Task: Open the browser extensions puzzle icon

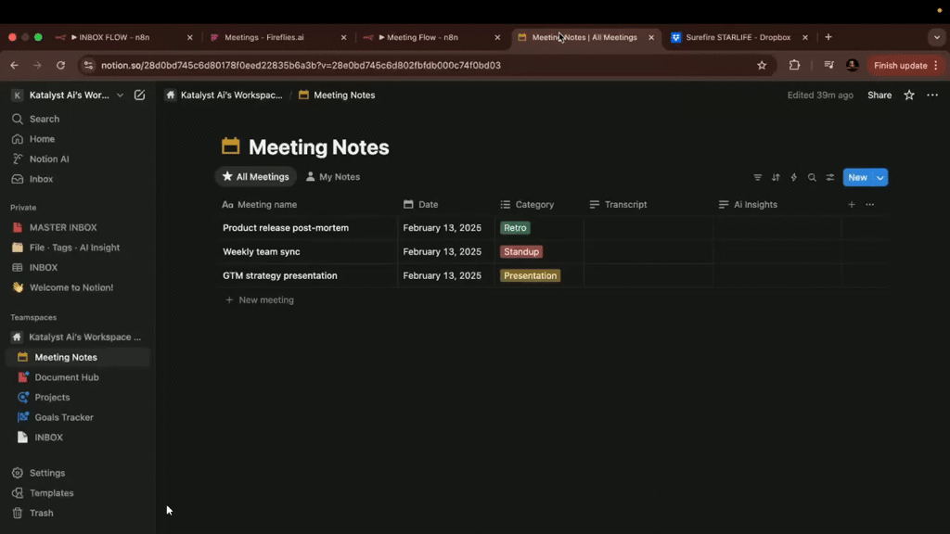Action: point(793,65)
